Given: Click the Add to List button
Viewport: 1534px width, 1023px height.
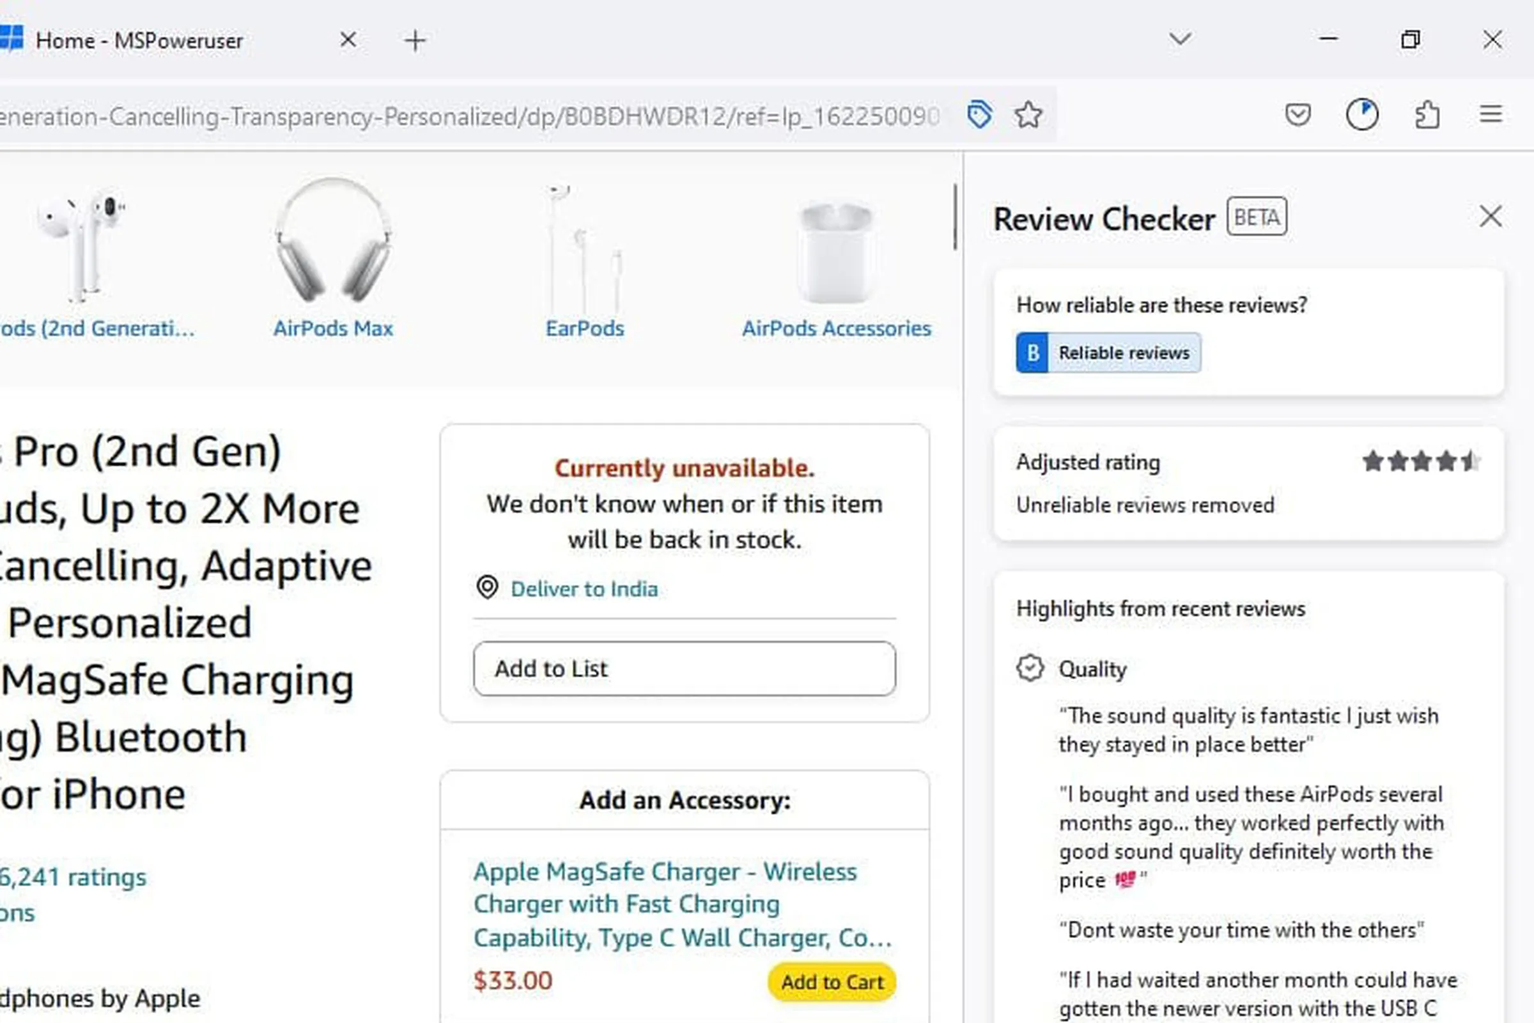Looking at the screenshot, I should (x=684, y=668).
